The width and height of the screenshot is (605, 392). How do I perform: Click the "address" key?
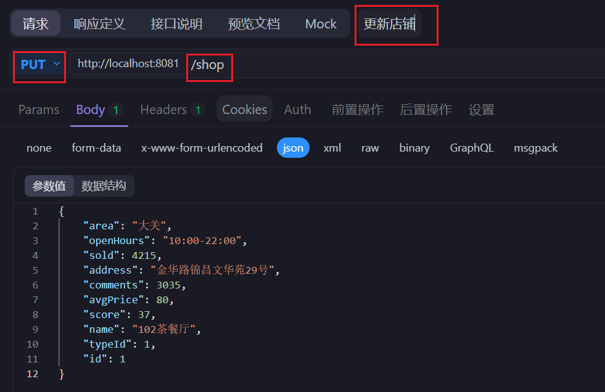(110, 270)
